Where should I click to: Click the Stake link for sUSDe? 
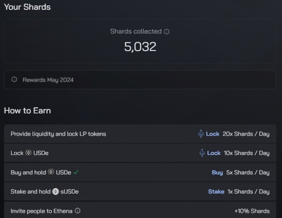click(x=216, y=192)
